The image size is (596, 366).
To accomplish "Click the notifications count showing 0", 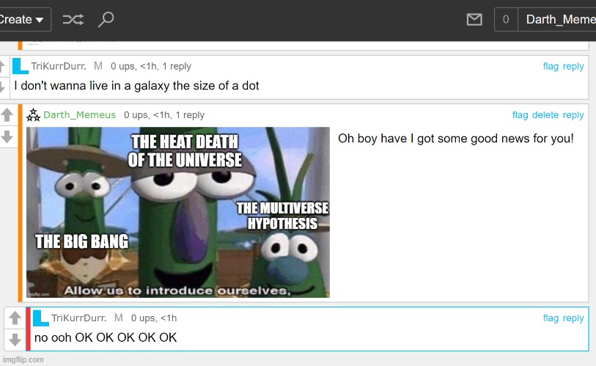I will click(506, 19).
